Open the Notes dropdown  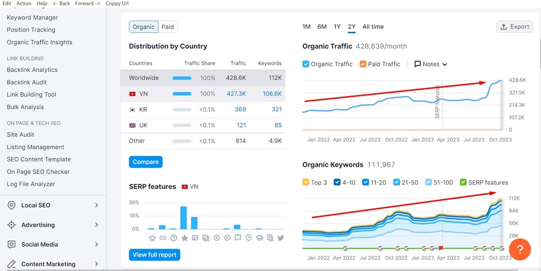tap(431, 64)
